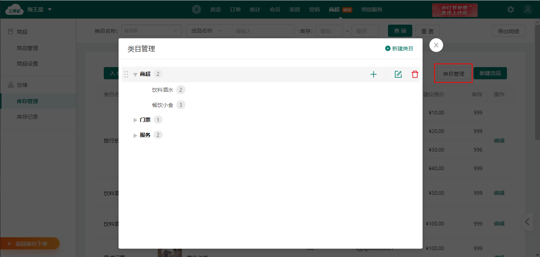The height and width of the screenshot is (257, 540).
Task: Open the 订单 top menu
Action: click(235, 9)
